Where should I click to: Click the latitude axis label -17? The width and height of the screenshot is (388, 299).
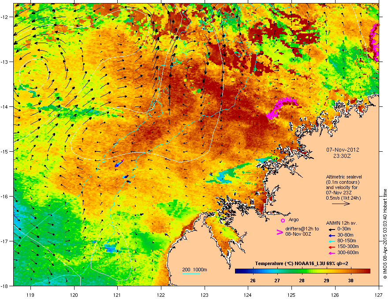pyautogui.click(x=5, y=241)
